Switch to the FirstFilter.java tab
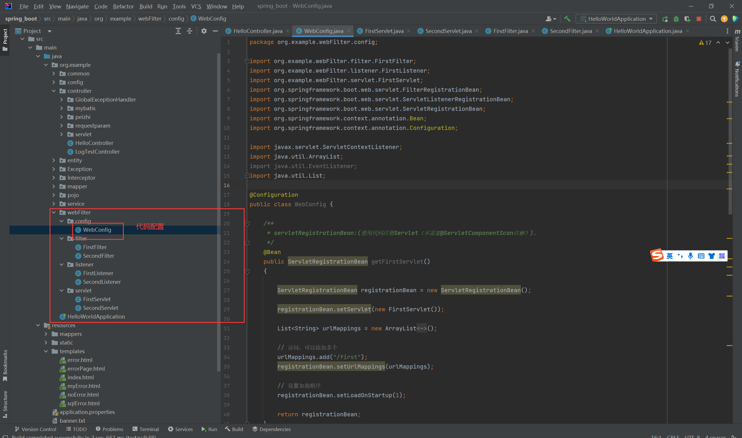Viewport: 742px width, 438px height. 510,31
